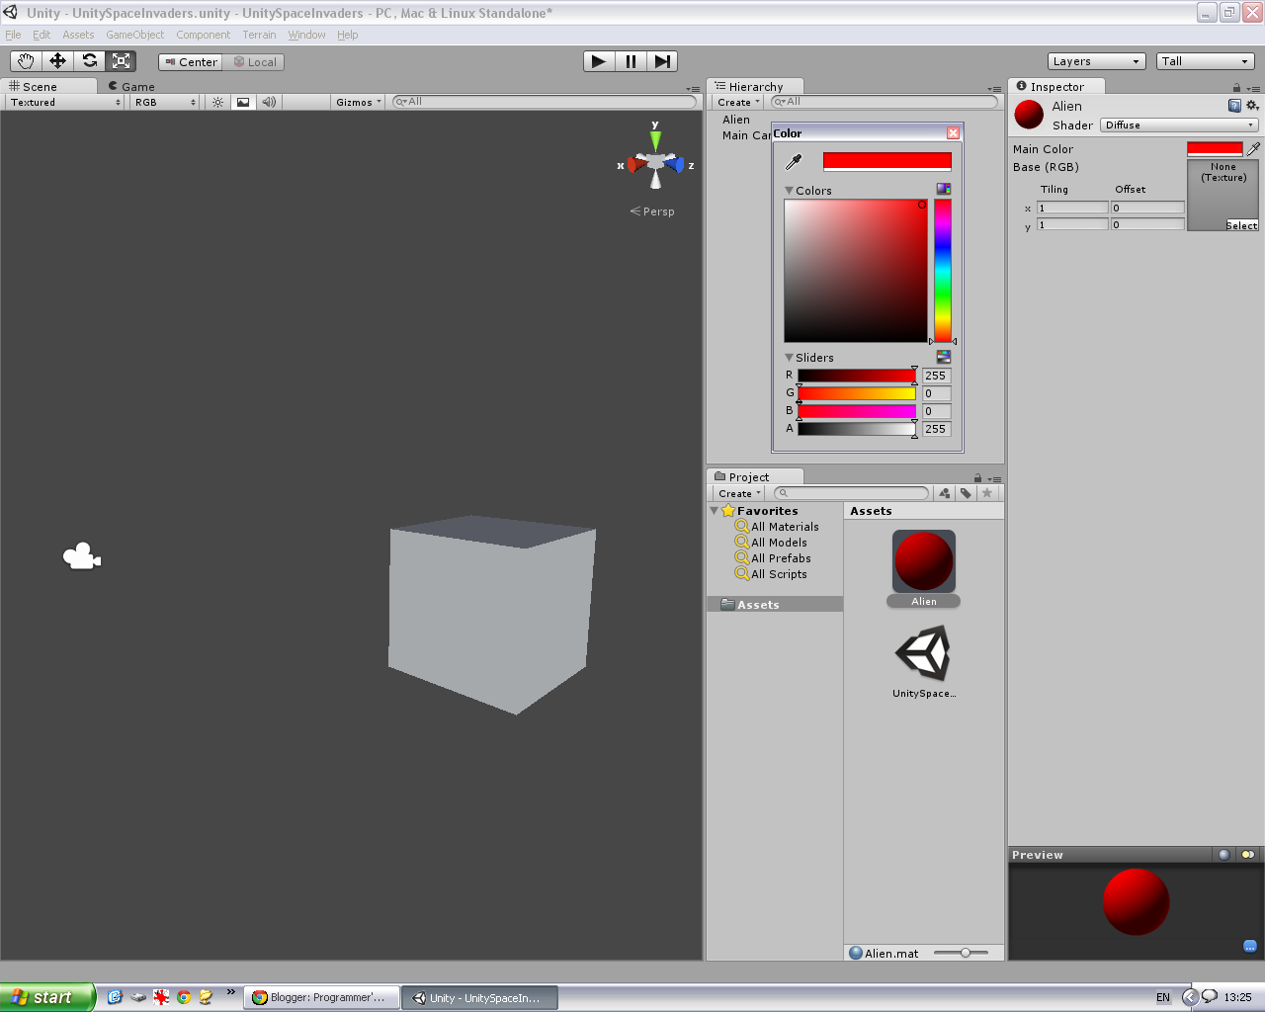Toggle Center pivot mode
Screen dimensions: 1265x1012
coord(189,61)
